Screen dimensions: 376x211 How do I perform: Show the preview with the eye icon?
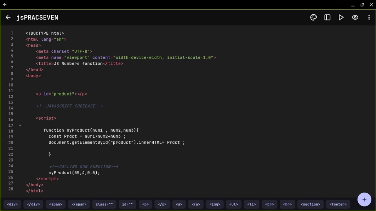(355, 17)
